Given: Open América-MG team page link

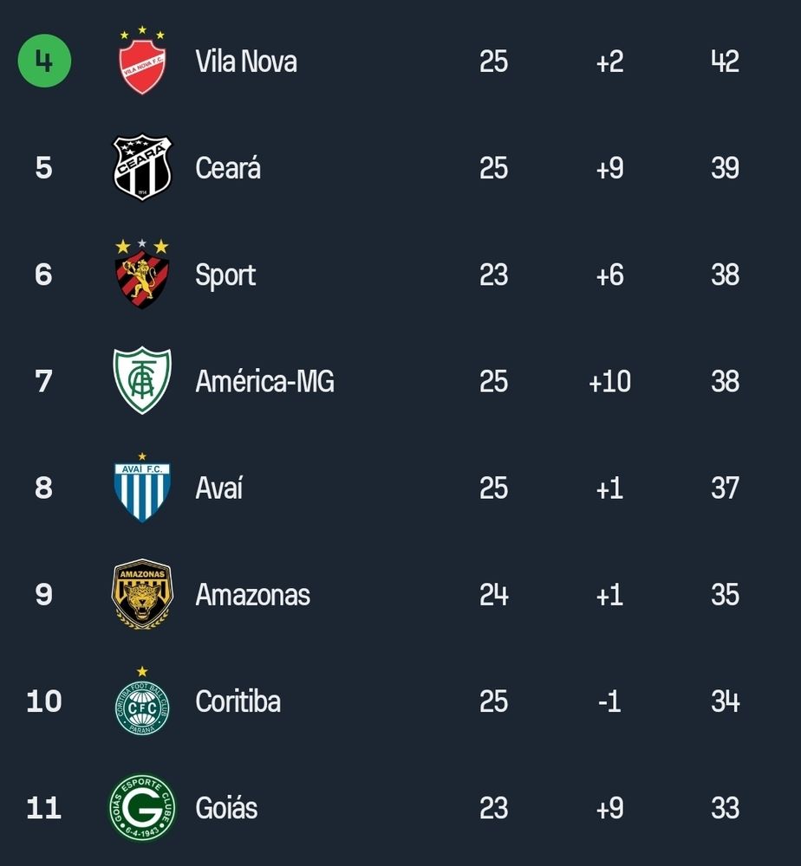Looking at the screenshot, I should (264, 381).
